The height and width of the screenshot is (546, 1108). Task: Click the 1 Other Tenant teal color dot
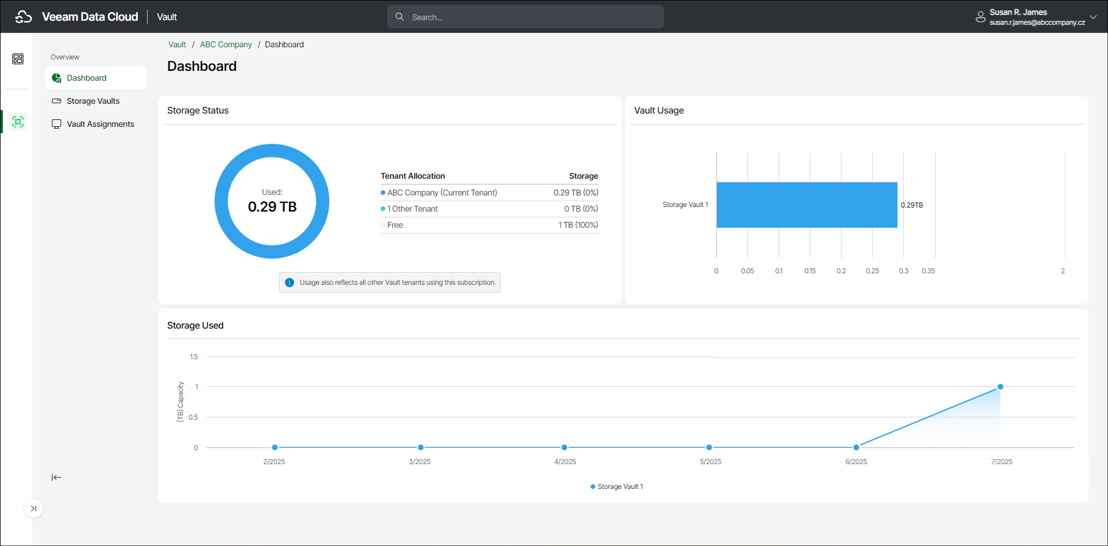[383, 209]
